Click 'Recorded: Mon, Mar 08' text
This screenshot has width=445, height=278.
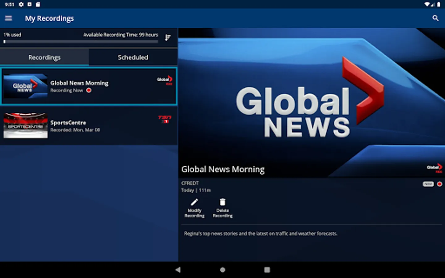[x=75, y=130]
